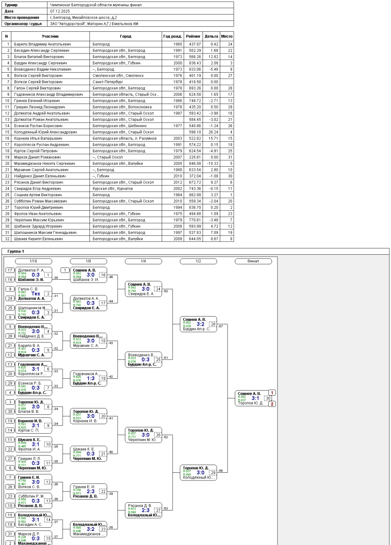Click the Рейтинг column header
This screenshot has width=391, height=545.
[x=193, y=36]
